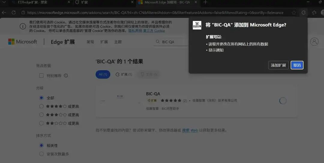Click the user profile avatar icon
Image resolution: width=324 pixels, height=163 pixels.
pos(314,42)
